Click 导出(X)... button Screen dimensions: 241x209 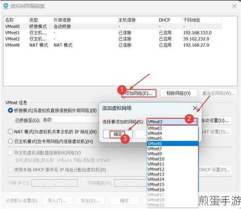[x=90, y=201]
